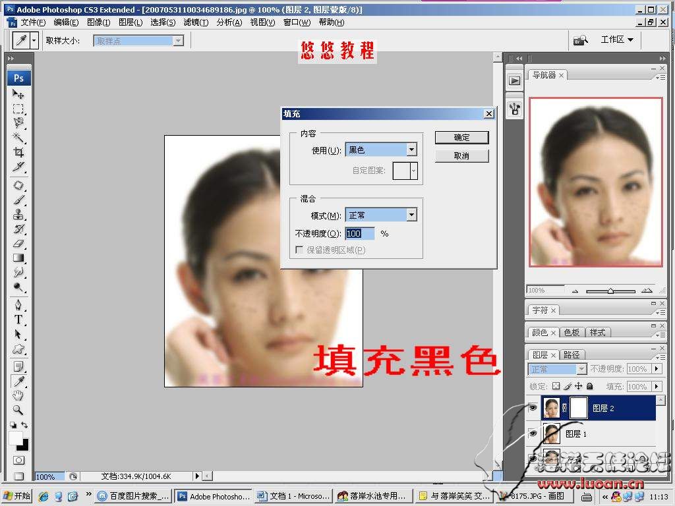
Task: Open the 使用 dropdown showing 黑色
Action: pyautogui.click(x=411, y=150)
